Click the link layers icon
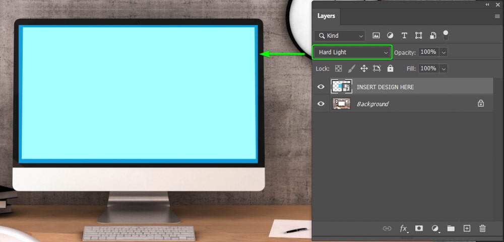 [x=387, y=228]
